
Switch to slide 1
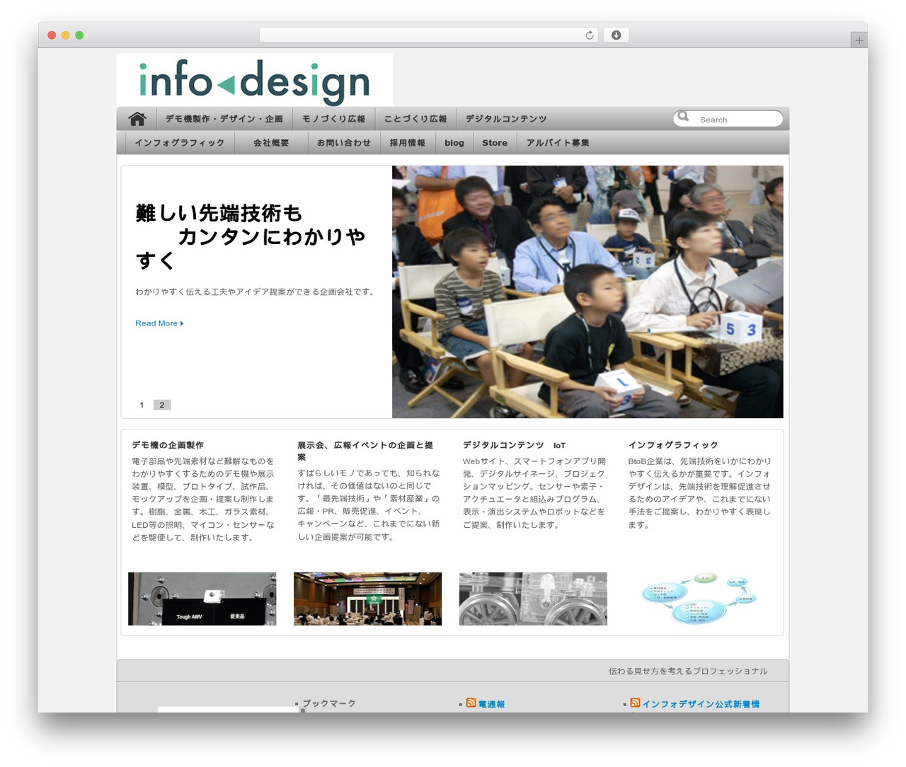[x=142, y=405]
